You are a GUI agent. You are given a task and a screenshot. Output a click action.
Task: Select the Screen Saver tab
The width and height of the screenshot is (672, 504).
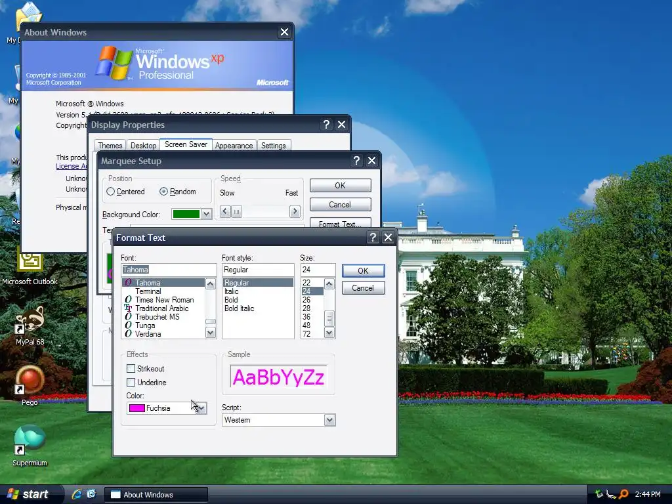click(186, 144)
